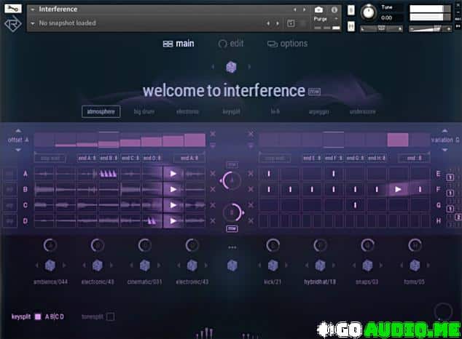Step the variation lane selector up

[445, 130]
